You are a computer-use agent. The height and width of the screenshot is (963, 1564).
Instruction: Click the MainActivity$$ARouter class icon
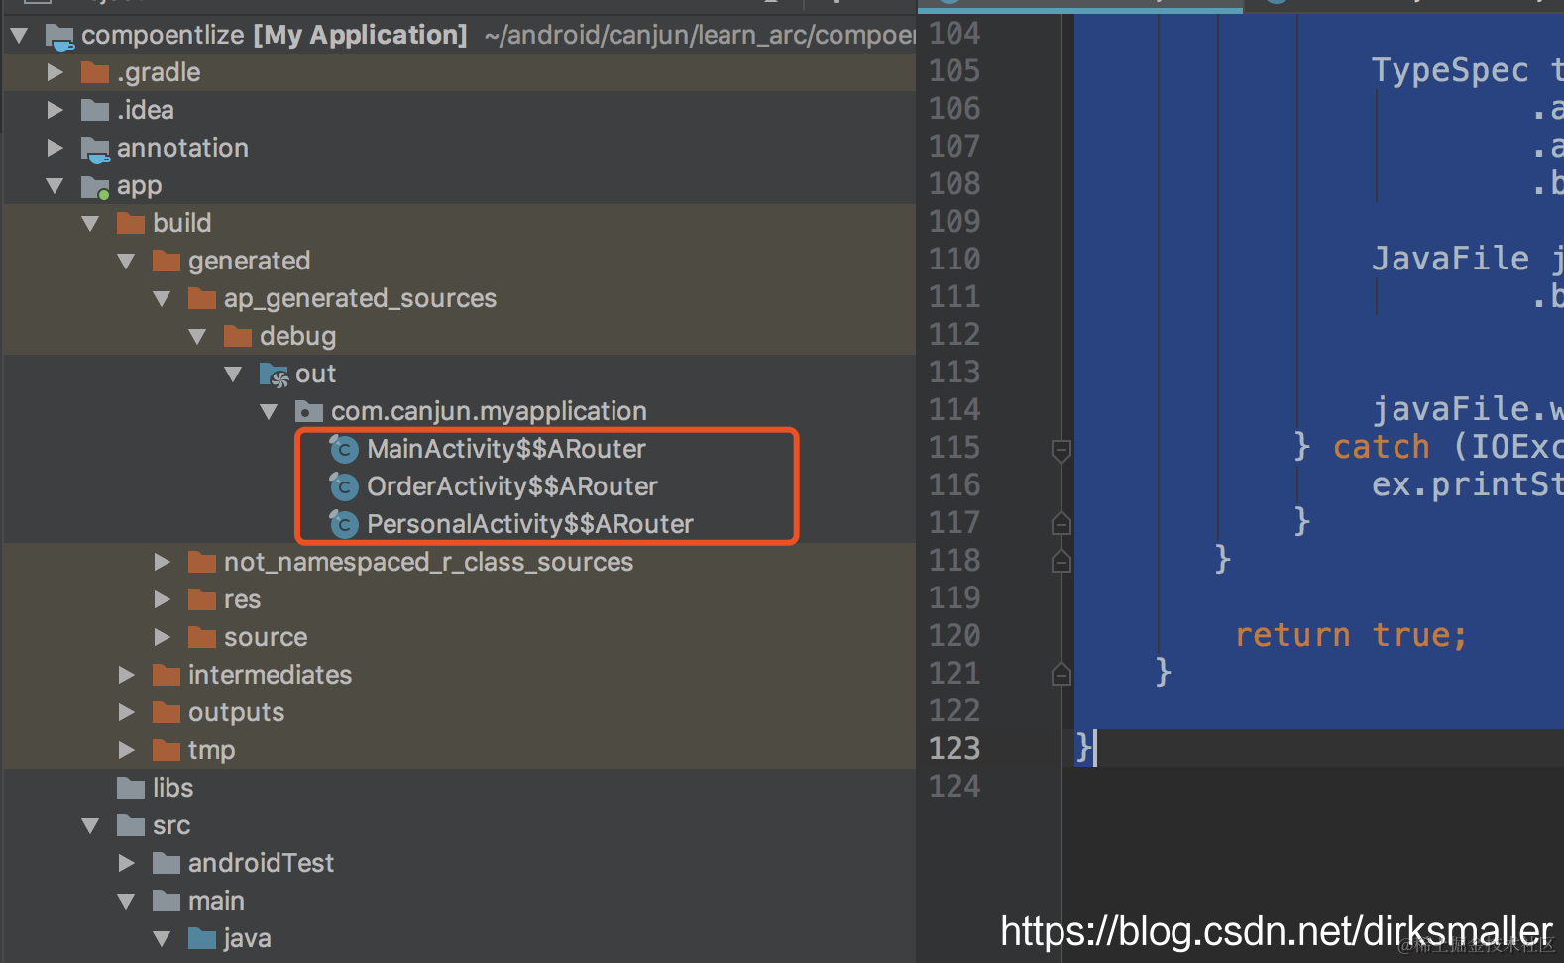coord(343,449)
